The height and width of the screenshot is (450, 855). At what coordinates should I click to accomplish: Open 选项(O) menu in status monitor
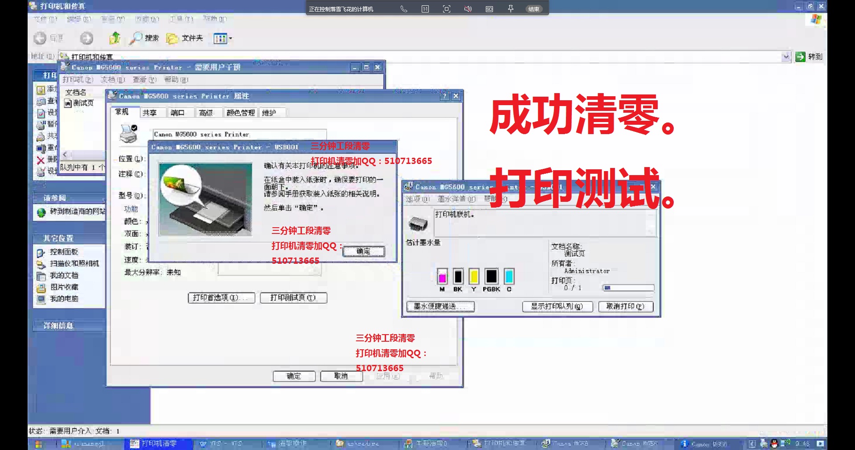[418, 199]
